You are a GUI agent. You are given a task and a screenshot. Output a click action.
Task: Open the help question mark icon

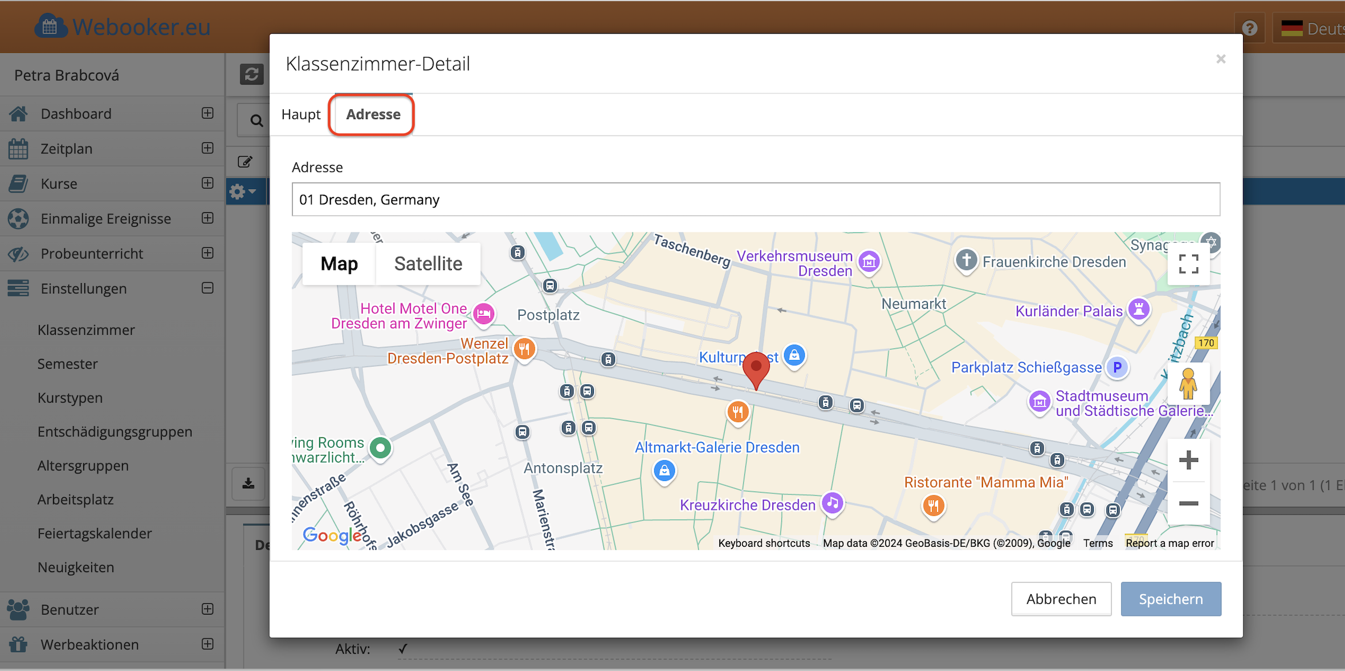point(1250,28)
